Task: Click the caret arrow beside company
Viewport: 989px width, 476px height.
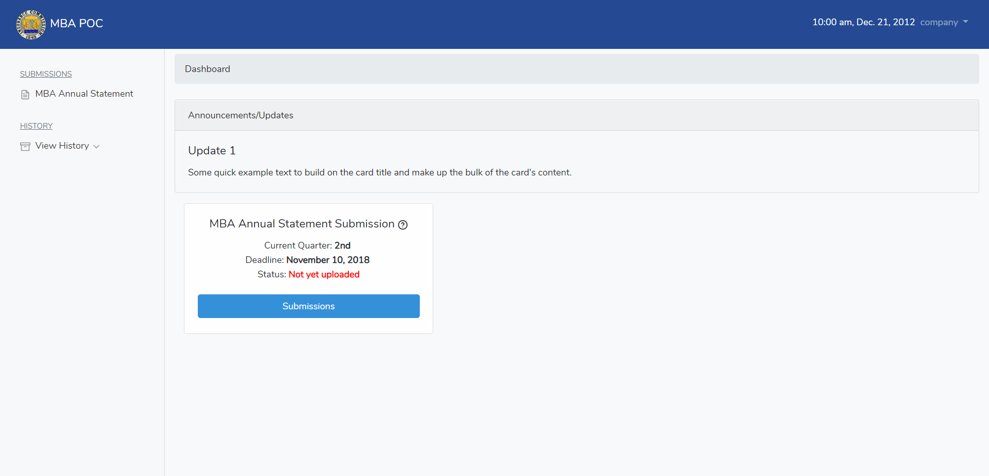Action: pyautogui.click(x=965, y=22)
